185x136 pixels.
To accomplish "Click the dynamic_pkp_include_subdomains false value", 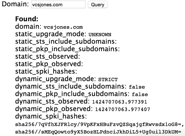I will click(x=140, y=94).
